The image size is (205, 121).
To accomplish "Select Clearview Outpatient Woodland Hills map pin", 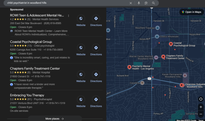I will tap(182, 85).
